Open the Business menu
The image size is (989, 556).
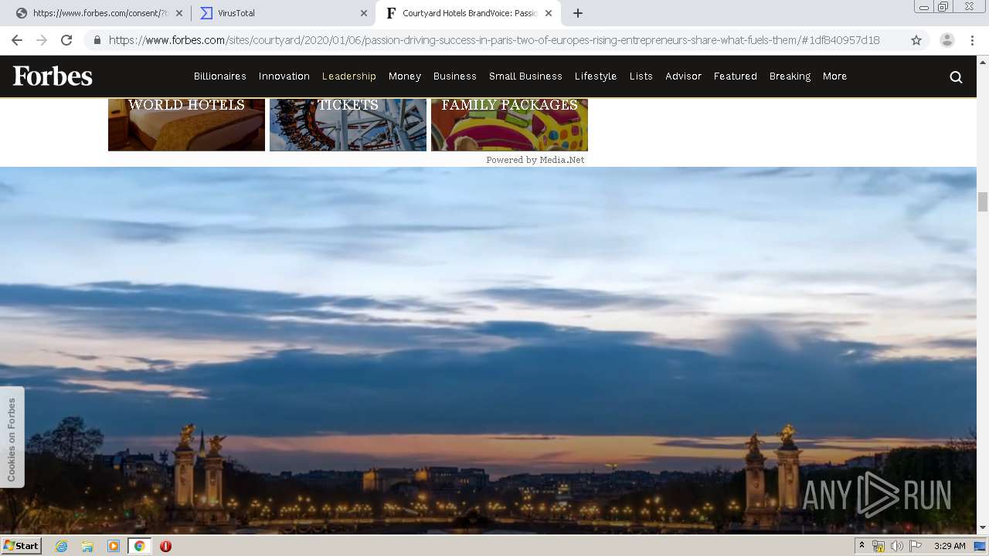(x=455, y=76)
